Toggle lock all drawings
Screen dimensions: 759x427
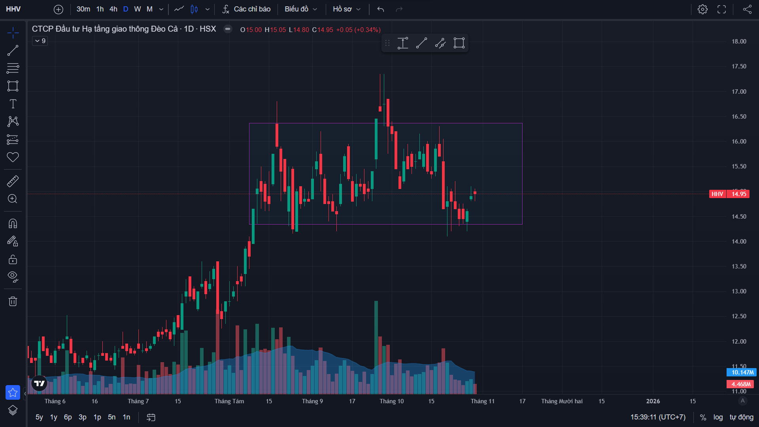(13, 259)
